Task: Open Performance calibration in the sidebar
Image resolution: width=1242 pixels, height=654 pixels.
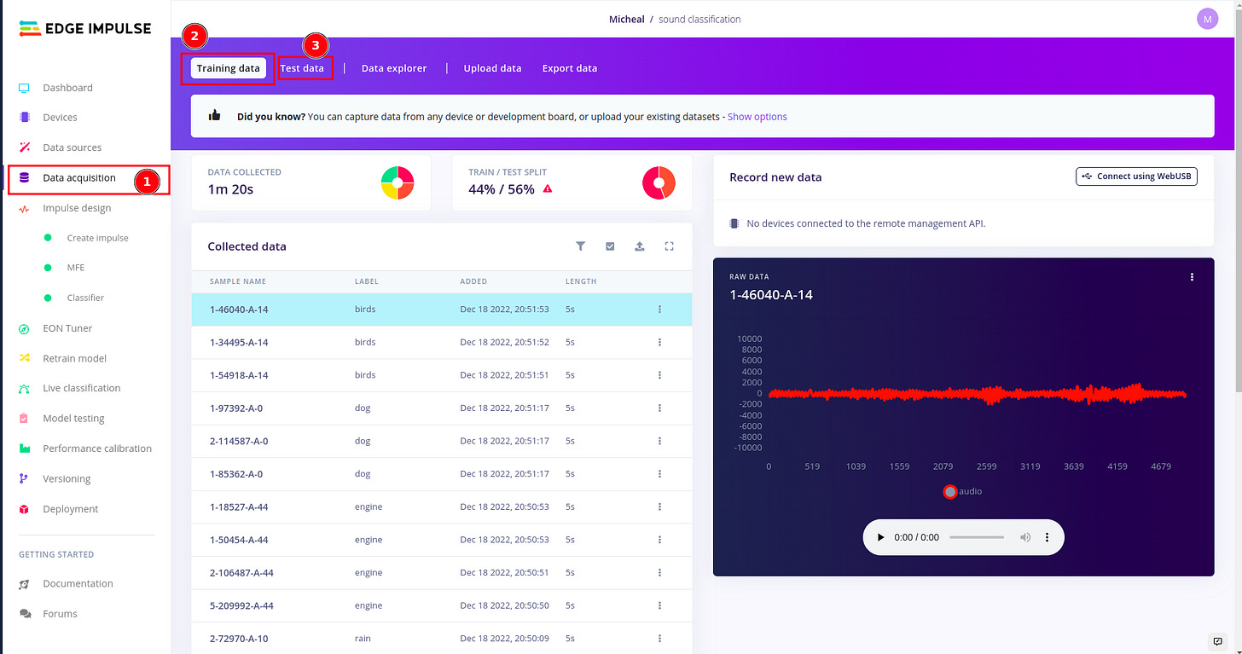Action: 97,449
